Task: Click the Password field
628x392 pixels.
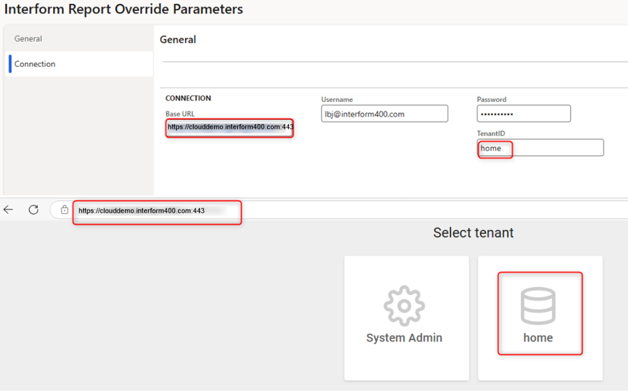Action: [524, 114]
